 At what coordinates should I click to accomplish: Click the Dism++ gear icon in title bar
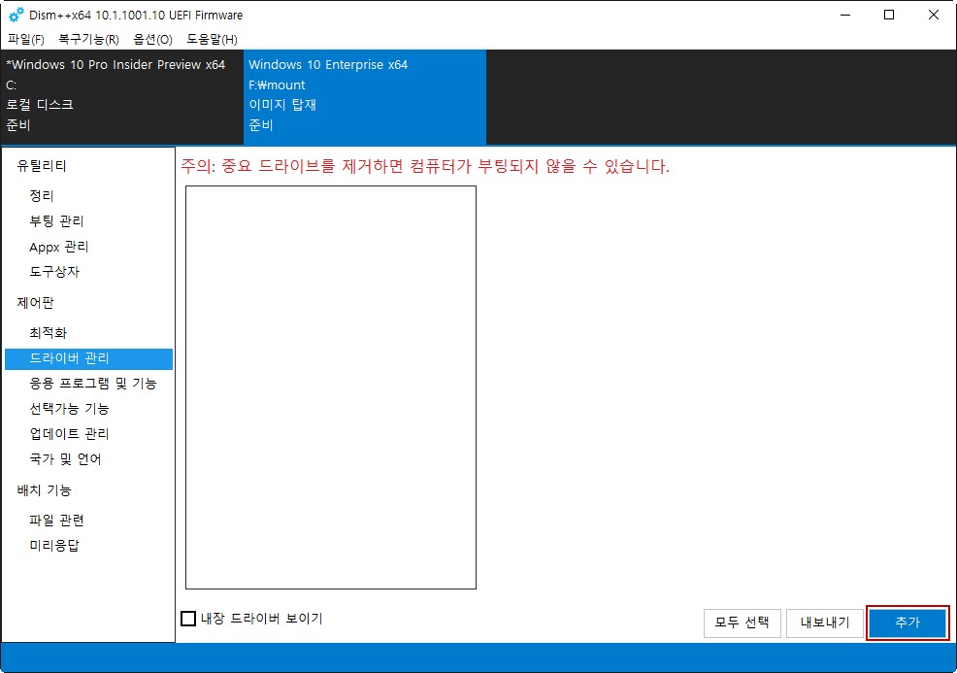[x=16, y=15]
